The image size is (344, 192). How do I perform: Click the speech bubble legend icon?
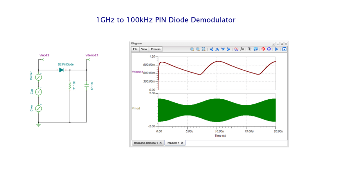pyautogui.click(x=256, y=49)
